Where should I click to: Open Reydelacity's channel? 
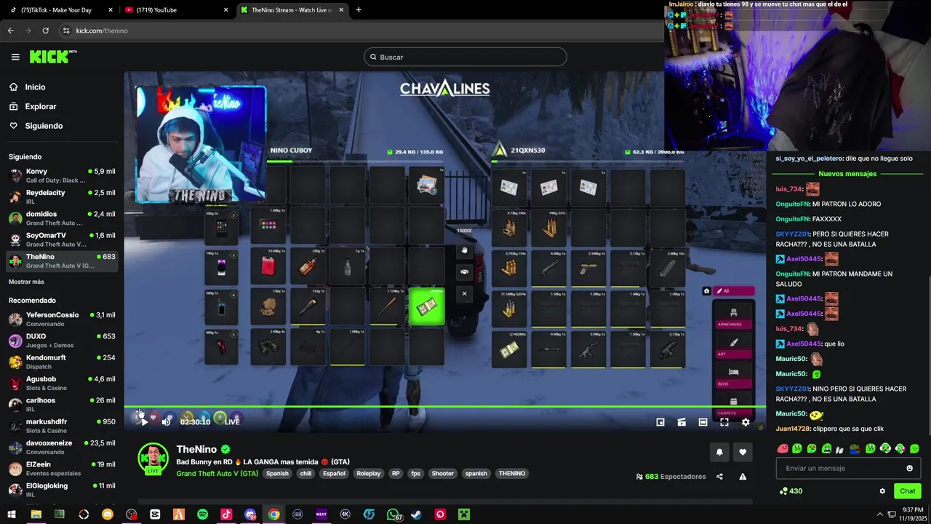[62, 196]
